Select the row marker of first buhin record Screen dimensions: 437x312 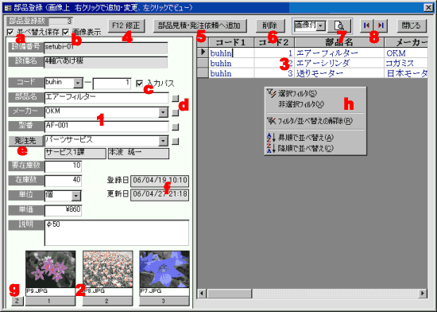point(203,53)
